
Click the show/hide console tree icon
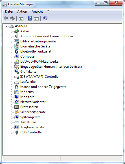pos(21,19)
